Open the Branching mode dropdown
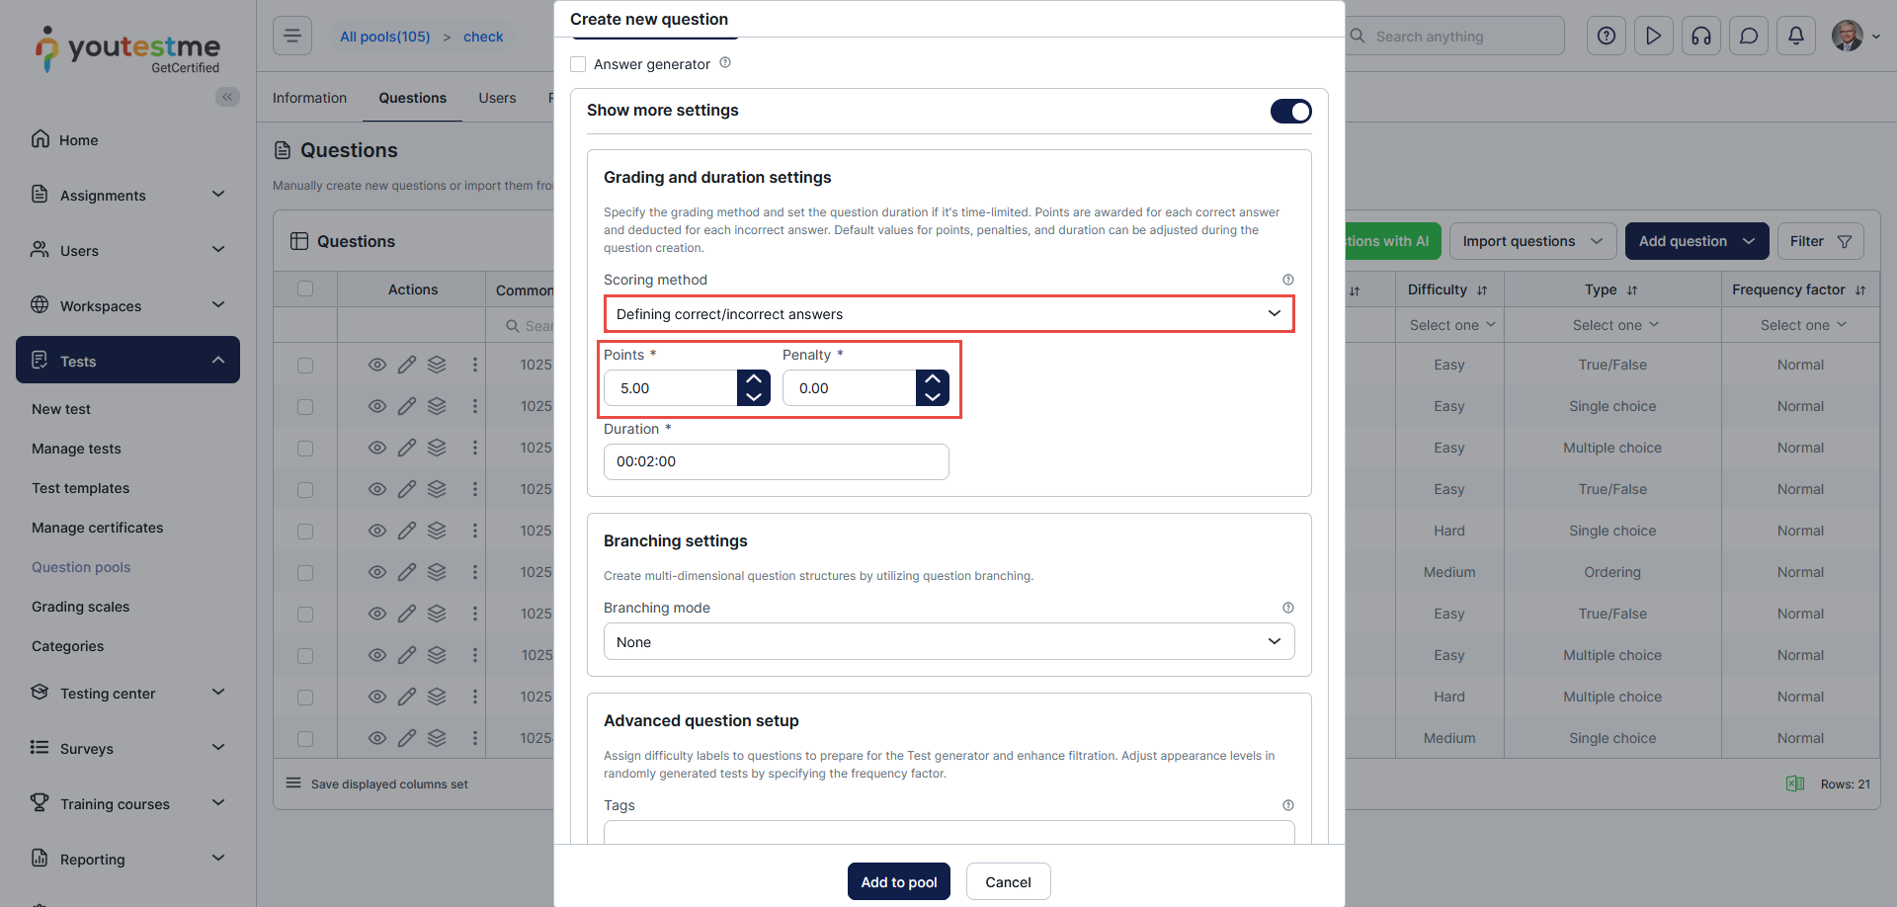Viewport: 1897px width, 907px height. [948, 642]
